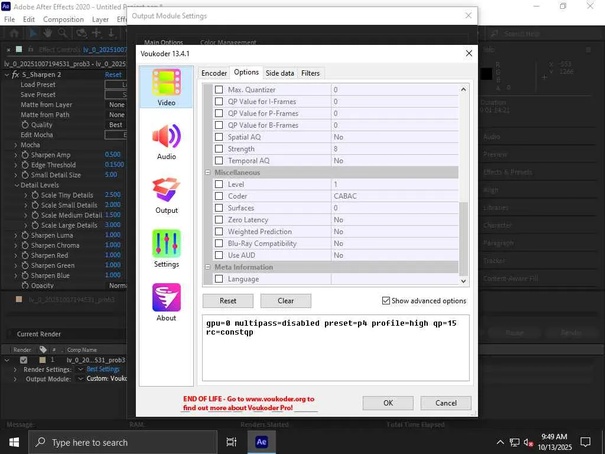Open Task View on the taskbar
605x454 pixels.
(231, 442)
